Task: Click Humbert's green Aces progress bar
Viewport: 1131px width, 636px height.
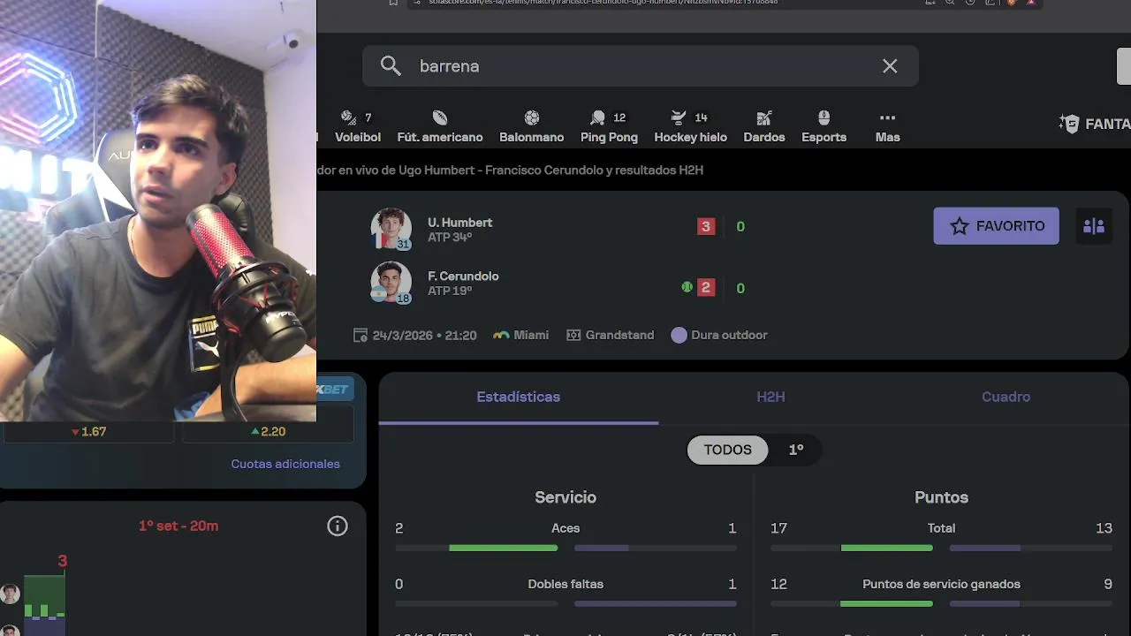Action: (x=504, y=548)
